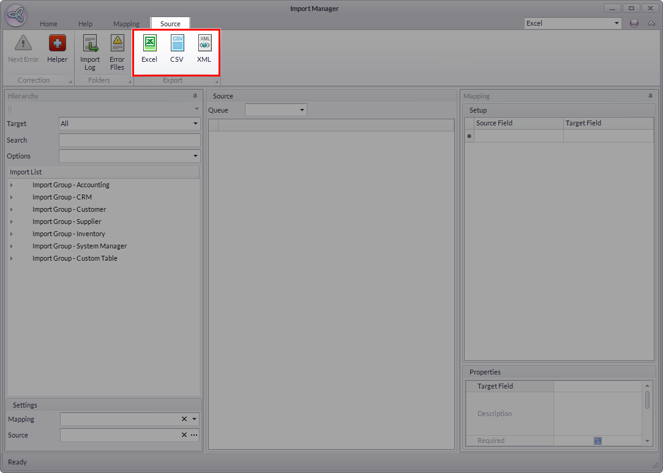
Task: Click the application logo orb button
Action: coord(15,16)
